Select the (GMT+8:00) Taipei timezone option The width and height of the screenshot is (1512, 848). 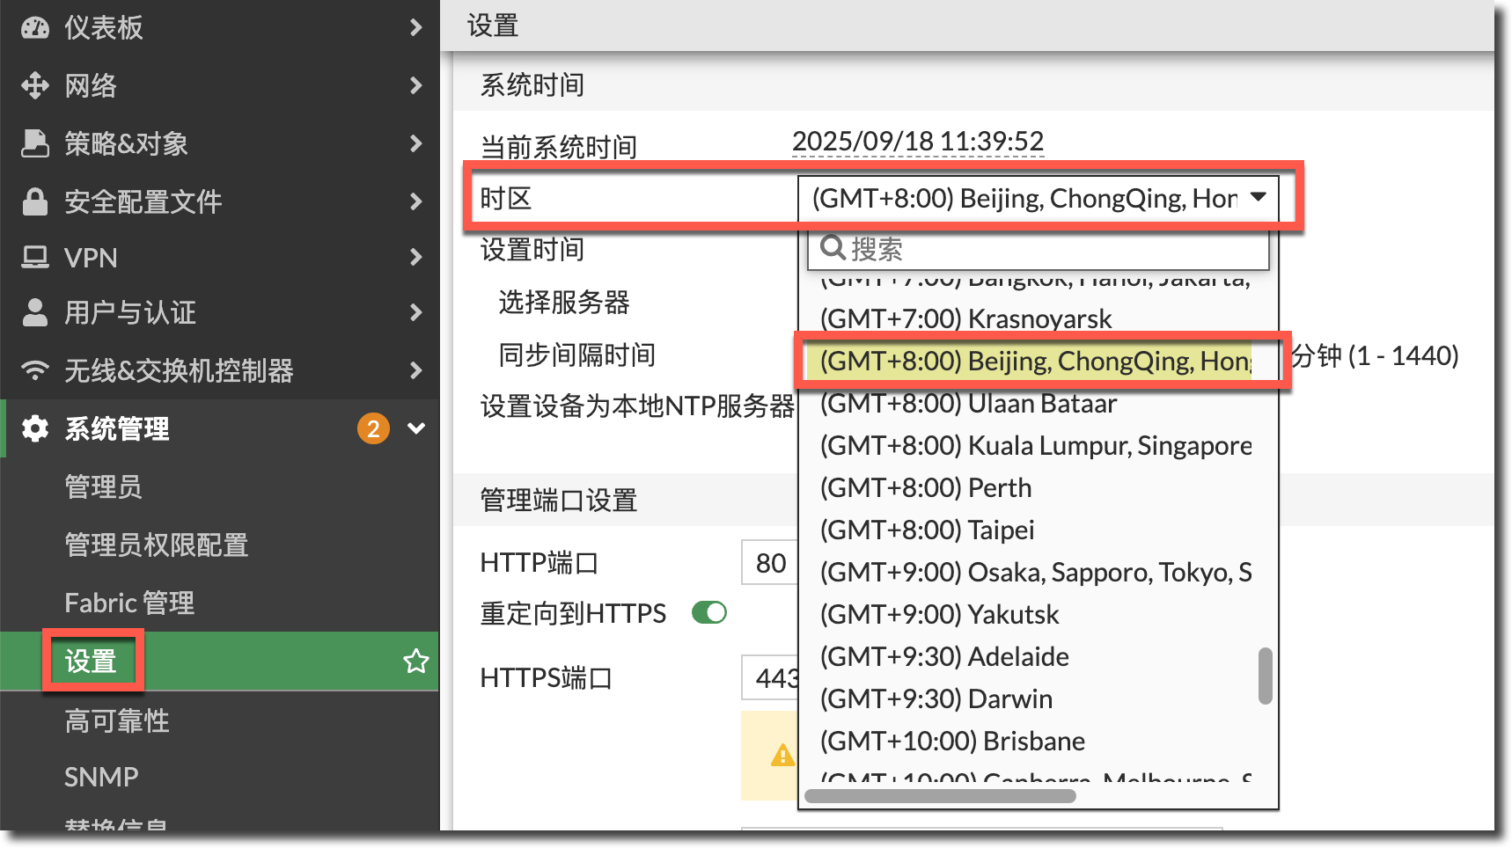pos(927,530)
